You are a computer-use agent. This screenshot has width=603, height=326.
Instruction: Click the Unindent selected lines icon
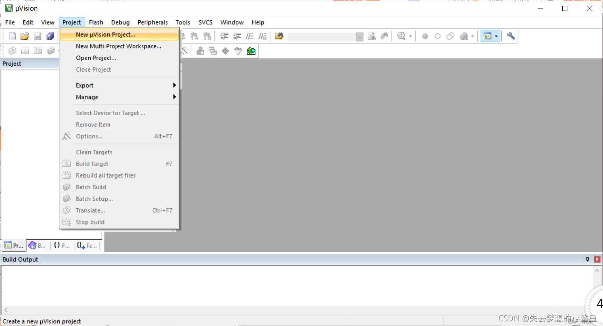tap(237, 36)
